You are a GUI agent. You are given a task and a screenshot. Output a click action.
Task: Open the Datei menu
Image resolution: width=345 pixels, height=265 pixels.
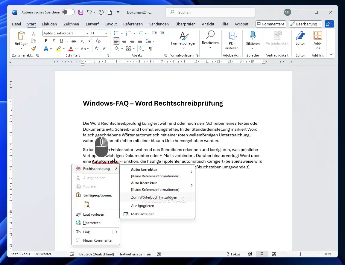pyautogui.click(x=16, y=24)
